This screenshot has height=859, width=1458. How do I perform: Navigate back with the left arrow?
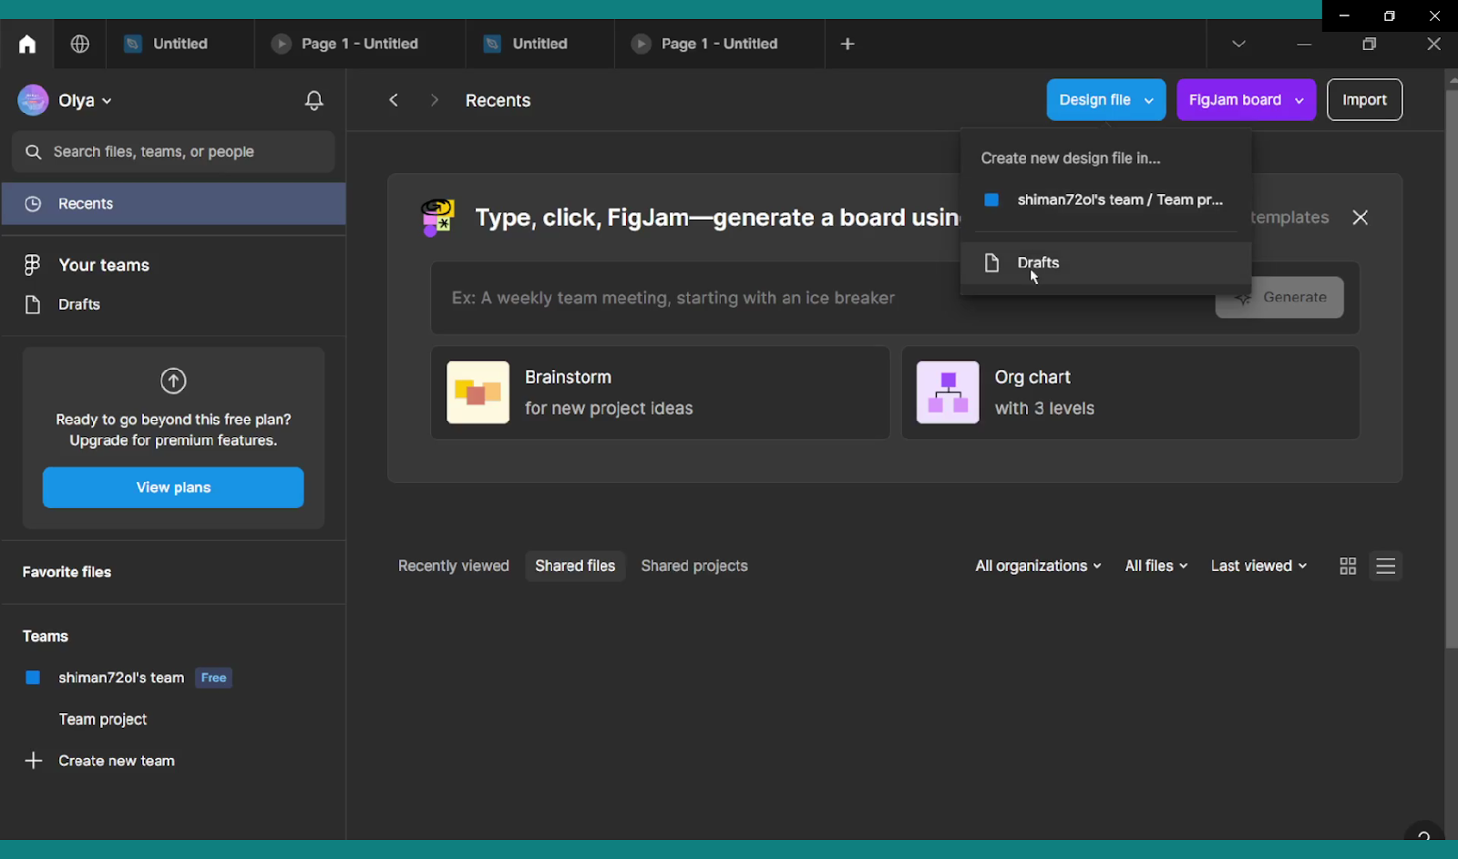coord(394,100)
